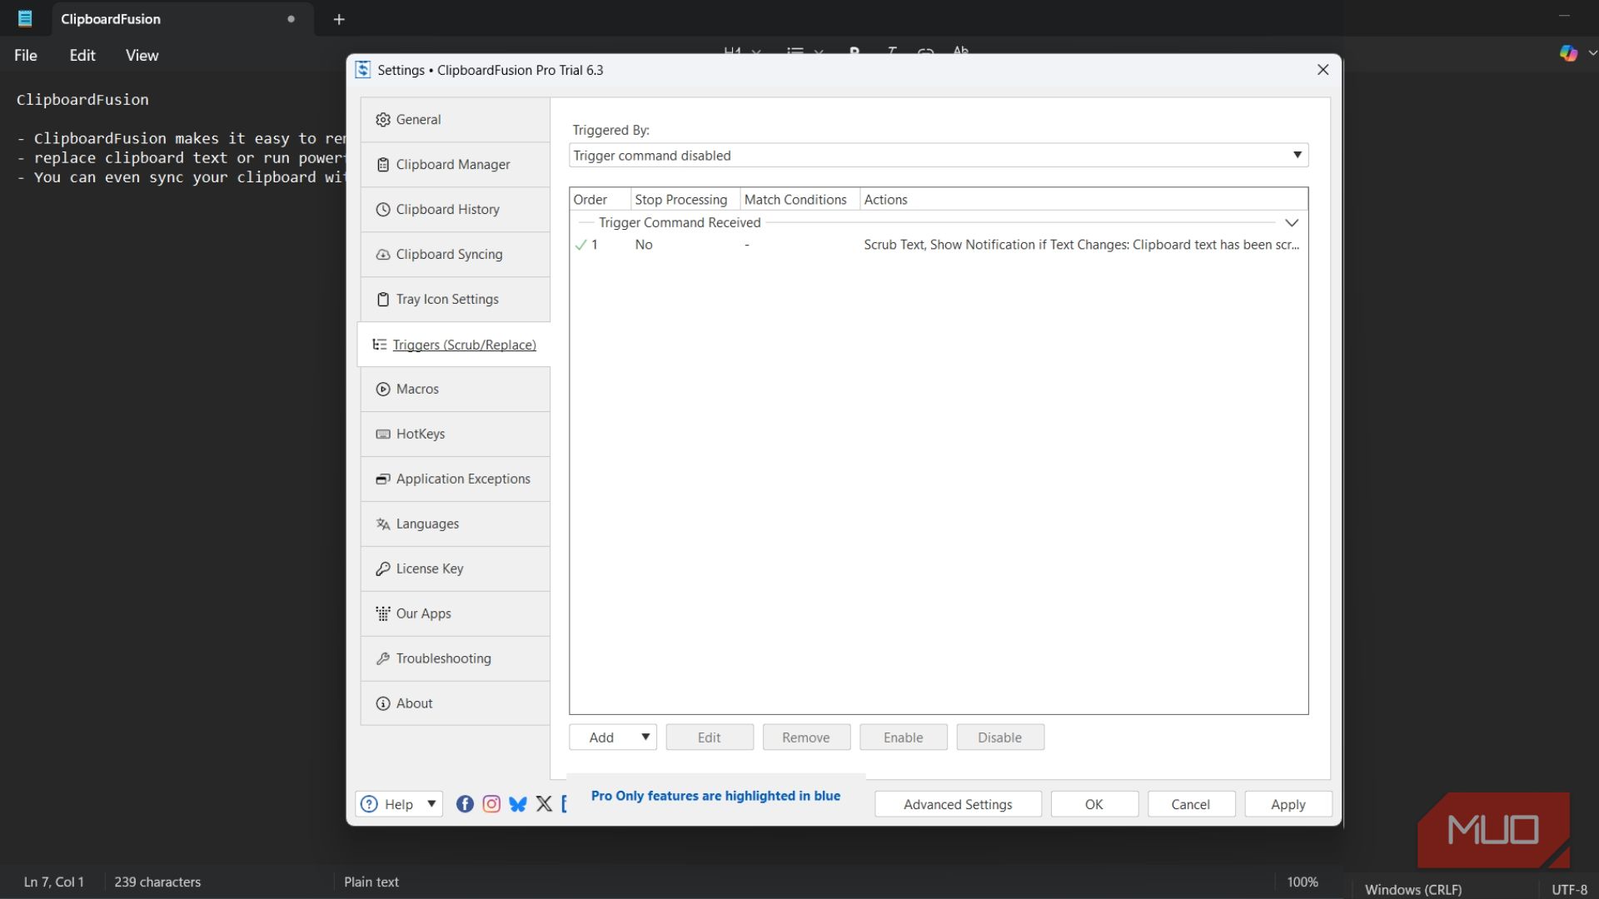Click the Match Conditions column header
The width and height of the screenshot is (1599, 899).
800,200
